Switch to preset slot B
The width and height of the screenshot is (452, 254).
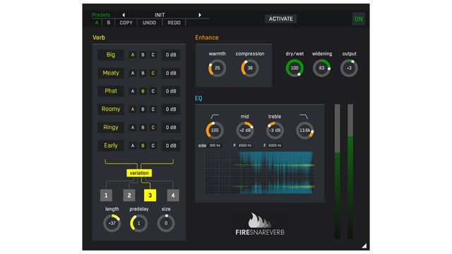(108, 23)
